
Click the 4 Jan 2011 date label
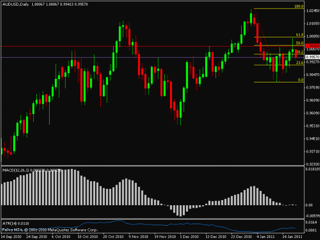[266, 236]
